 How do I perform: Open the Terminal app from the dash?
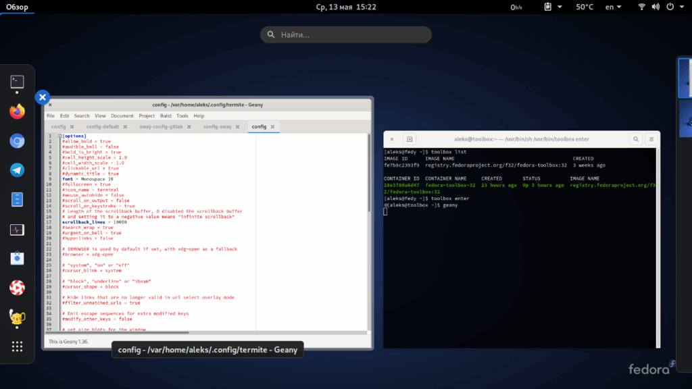click(17, 82)
